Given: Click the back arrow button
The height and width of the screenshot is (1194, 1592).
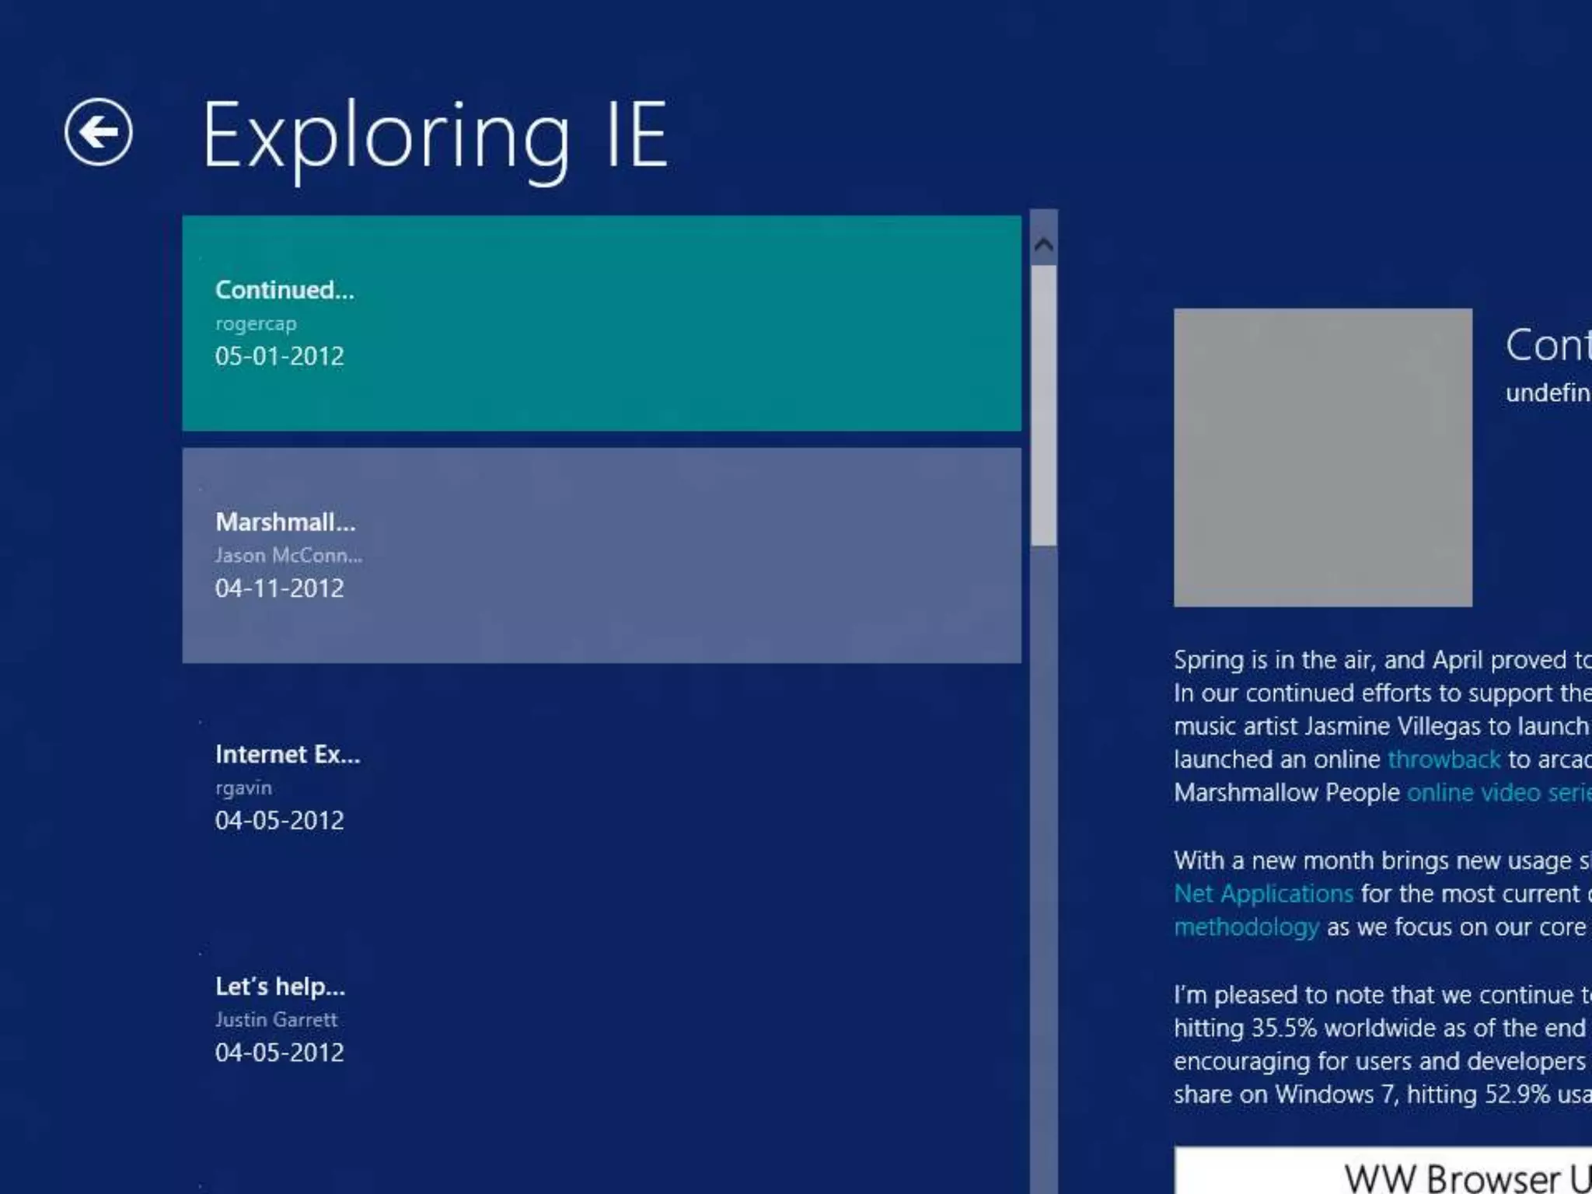Looking at the screenshot, I should click(x=98, y=132).
